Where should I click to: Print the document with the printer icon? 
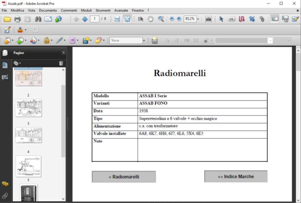17,19
